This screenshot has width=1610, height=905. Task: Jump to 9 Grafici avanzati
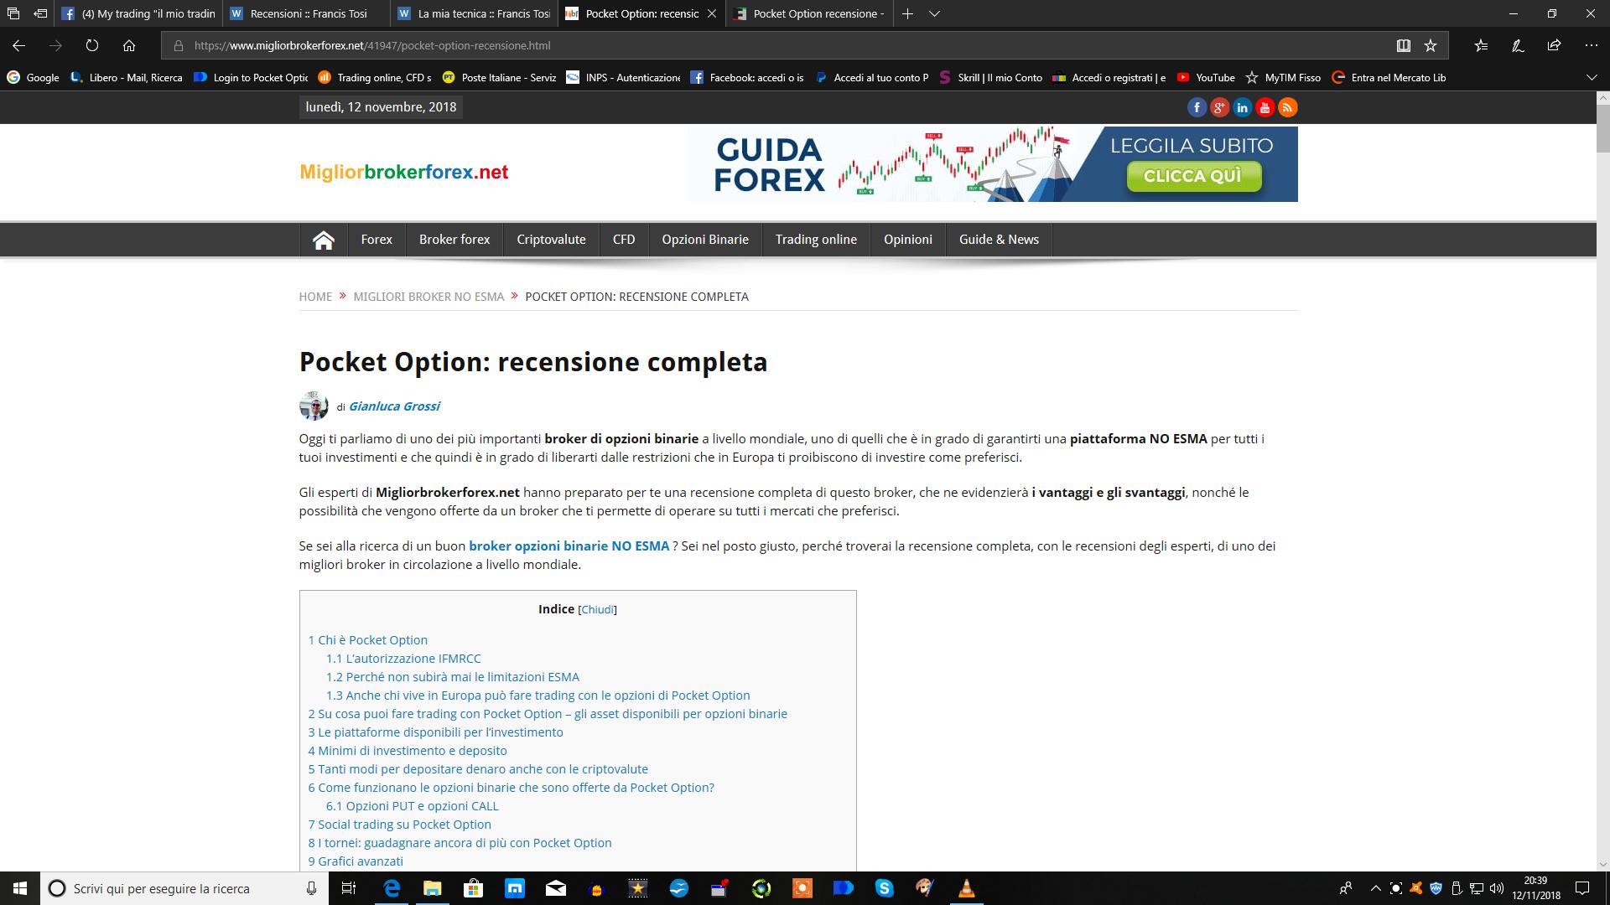[x=356, y=861]
